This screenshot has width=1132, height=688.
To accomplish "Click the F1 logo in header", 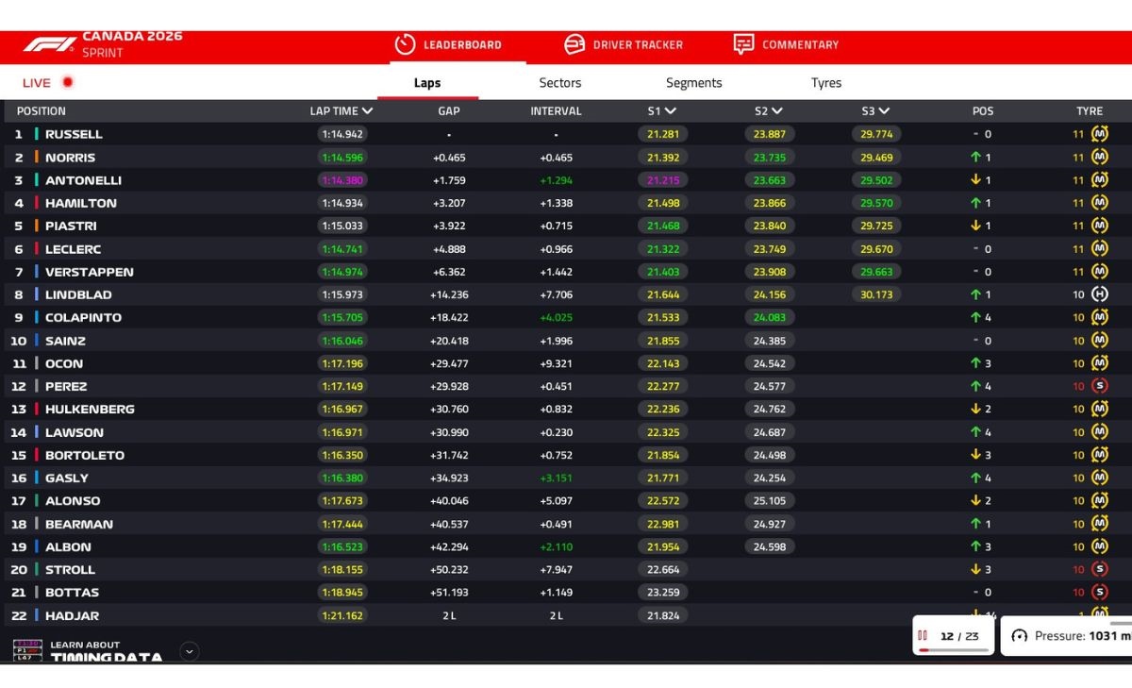I will coord(49,44).
